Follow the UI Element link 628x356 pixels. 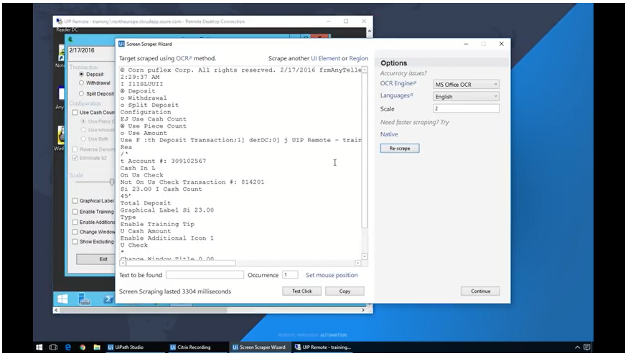point(325,58)
